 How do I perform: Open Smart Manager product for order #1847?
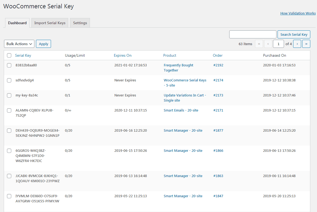[x=183, y=196]
